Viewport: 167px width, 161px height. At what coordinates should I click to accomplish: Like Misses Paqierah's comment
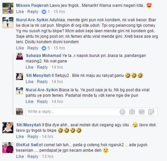20,12
